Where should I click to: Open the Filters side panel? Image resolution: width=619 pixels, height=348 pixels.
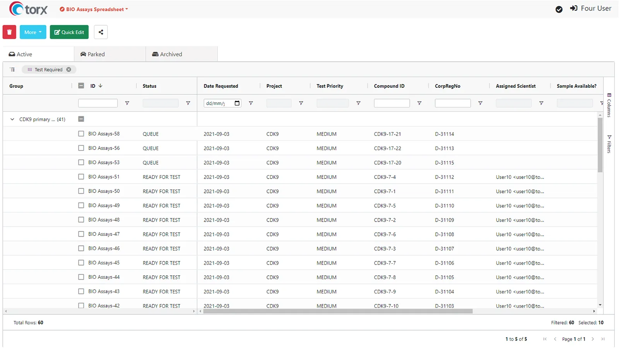(x=609, y=144)
